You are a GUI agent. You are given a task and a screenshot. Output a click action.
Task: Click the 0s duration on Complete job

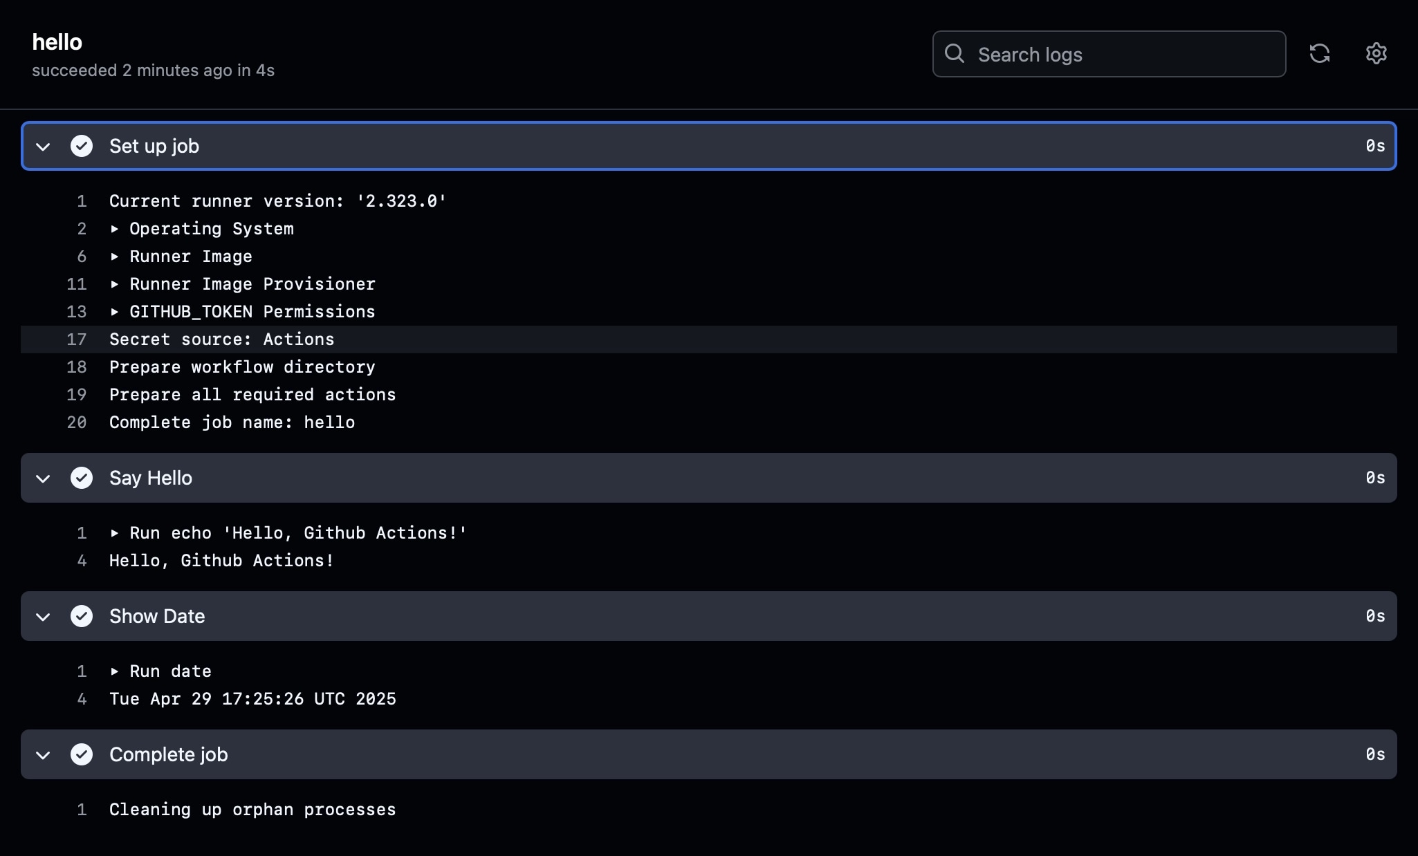1375,754
